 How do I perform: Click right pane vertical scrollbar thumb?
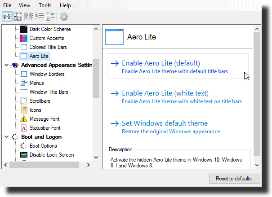pos(257,94)
